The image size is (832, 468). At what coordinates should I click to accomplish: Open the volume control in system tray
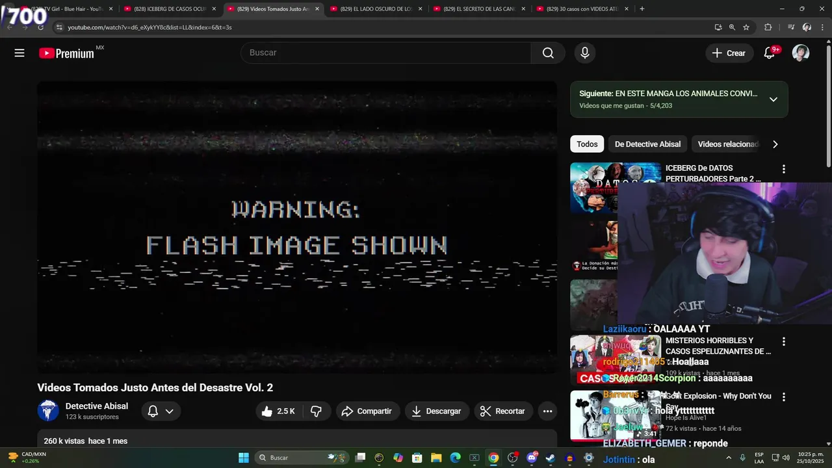(x=786, y=458)
